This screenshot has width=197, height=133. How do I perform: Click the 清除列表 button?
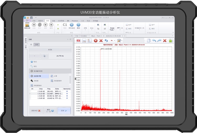35,111
